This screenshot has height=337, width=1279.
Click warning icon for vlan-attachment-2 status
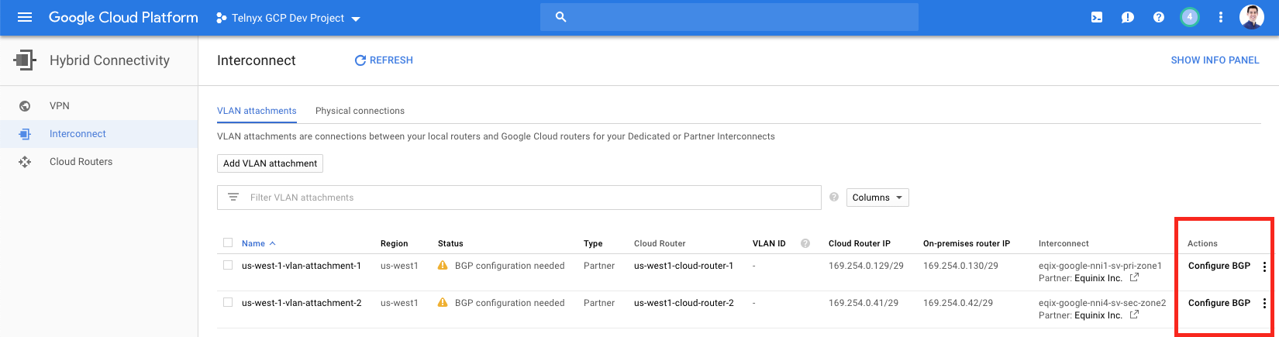click(443, 302)
